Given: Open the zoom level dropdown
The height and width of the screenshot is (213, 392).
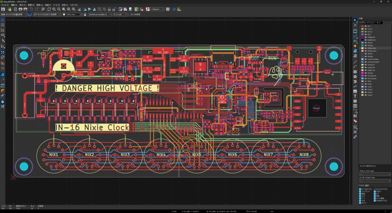Looking at the screenshot, I should coord(120,15).
